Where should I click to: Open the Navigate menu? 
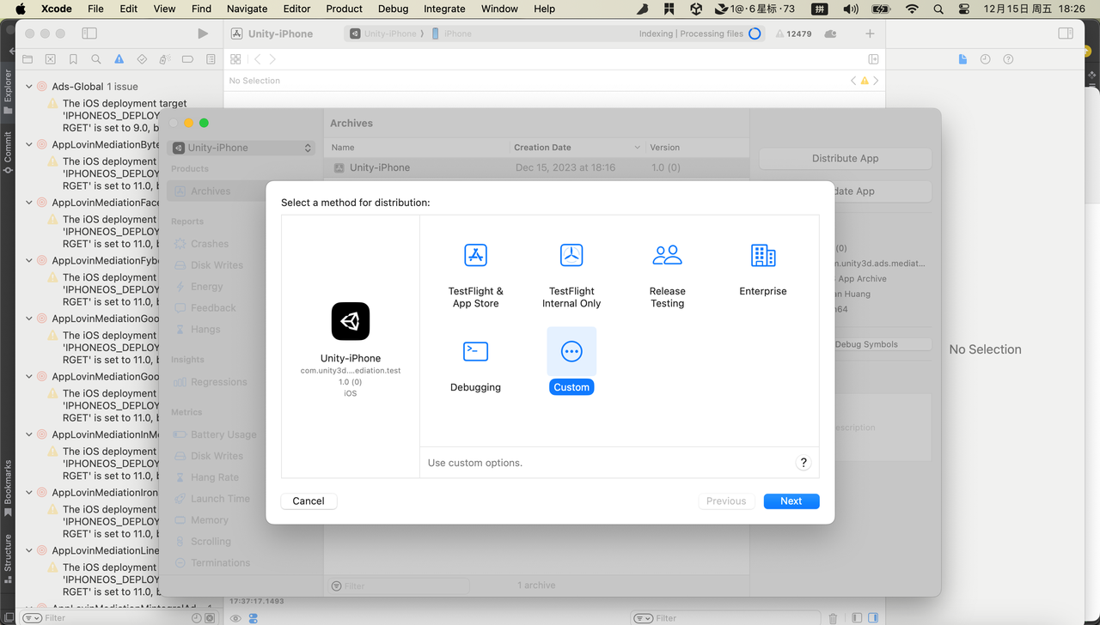tap(247, 9)
